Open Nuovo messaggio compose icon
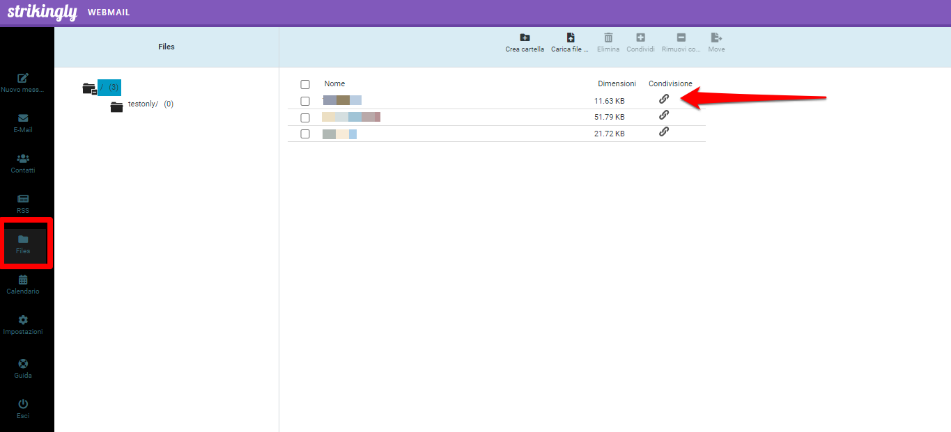Screen dimensions: 951x432 (x=23, y=78)
